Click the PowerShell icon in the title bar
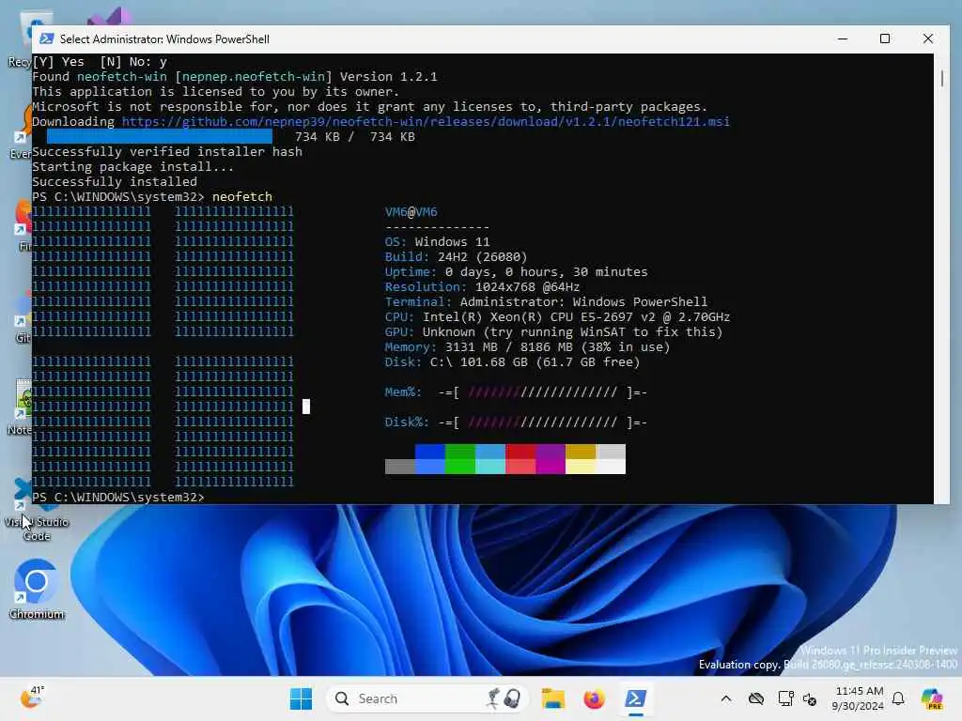 click(47, 38)
